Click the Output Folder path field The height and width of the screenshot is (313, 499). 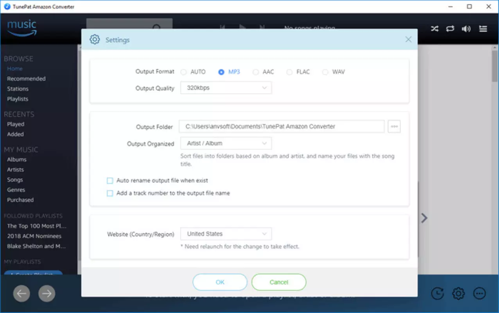point(282,127)
